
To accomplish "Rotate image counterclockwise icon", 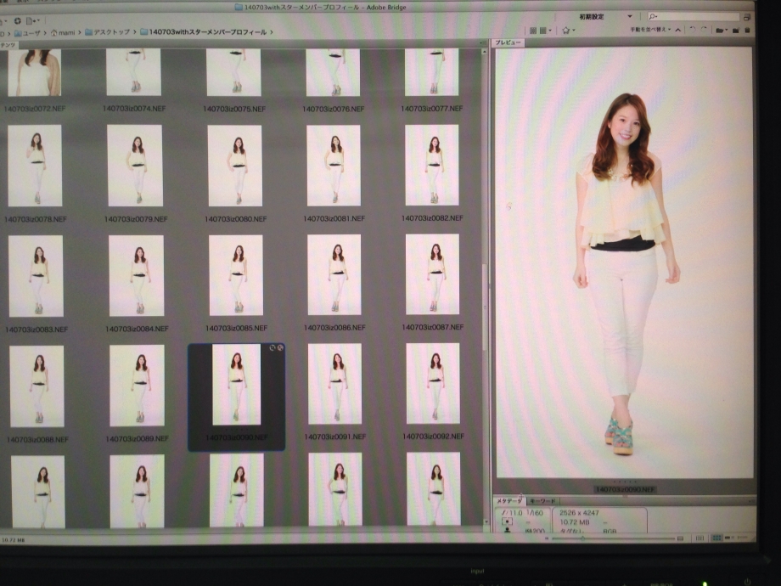I will click(693, 30).
